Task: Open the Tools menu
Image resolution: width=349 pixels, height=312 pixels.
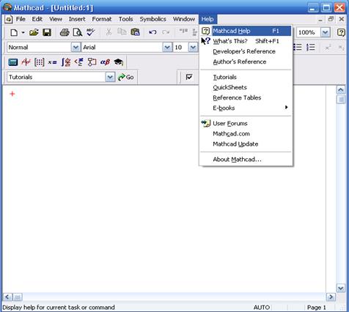Action: pos(125,19)
